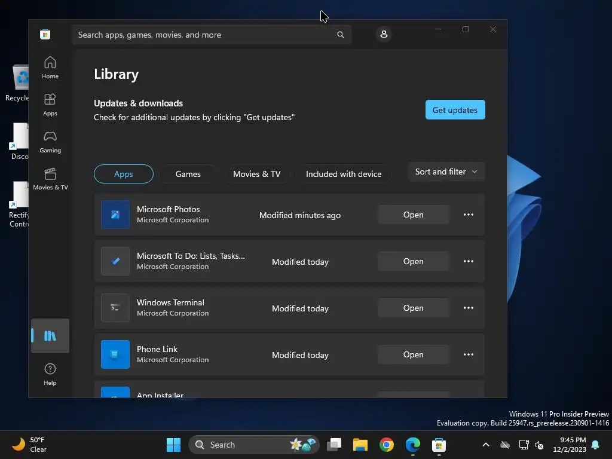Open the Home section in Store sidebar
This screenshot has height=459, width=612.
click(x=50, y=68)
